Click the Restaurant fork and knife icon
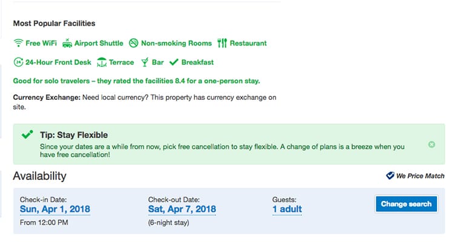Viewport: 454px width, 244px height. point(222,43)
